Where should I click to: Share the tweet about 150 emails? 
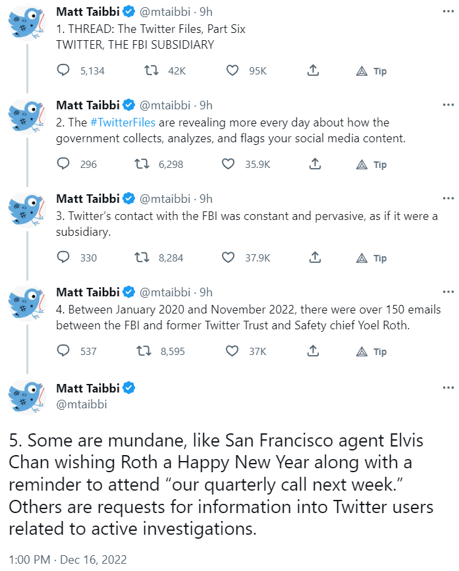pyautogui.click(x=314, y=351)
